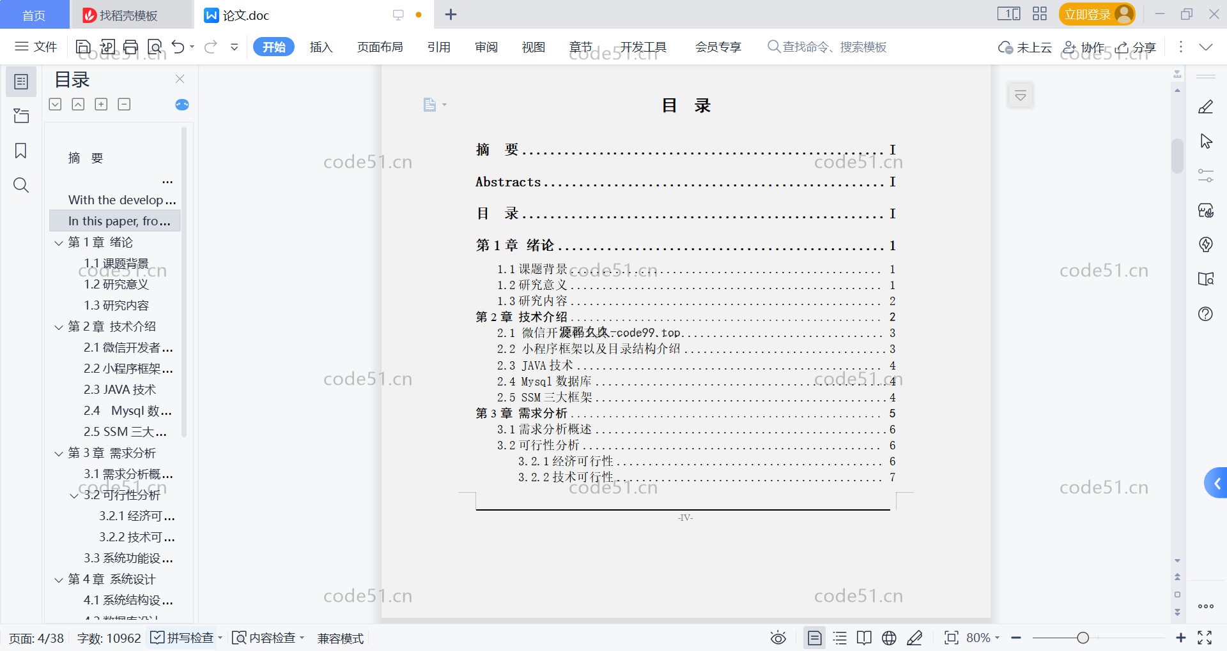1227x651 pixels.
Task: Open the outline panel sidebar icon
Action: point(21,82)
